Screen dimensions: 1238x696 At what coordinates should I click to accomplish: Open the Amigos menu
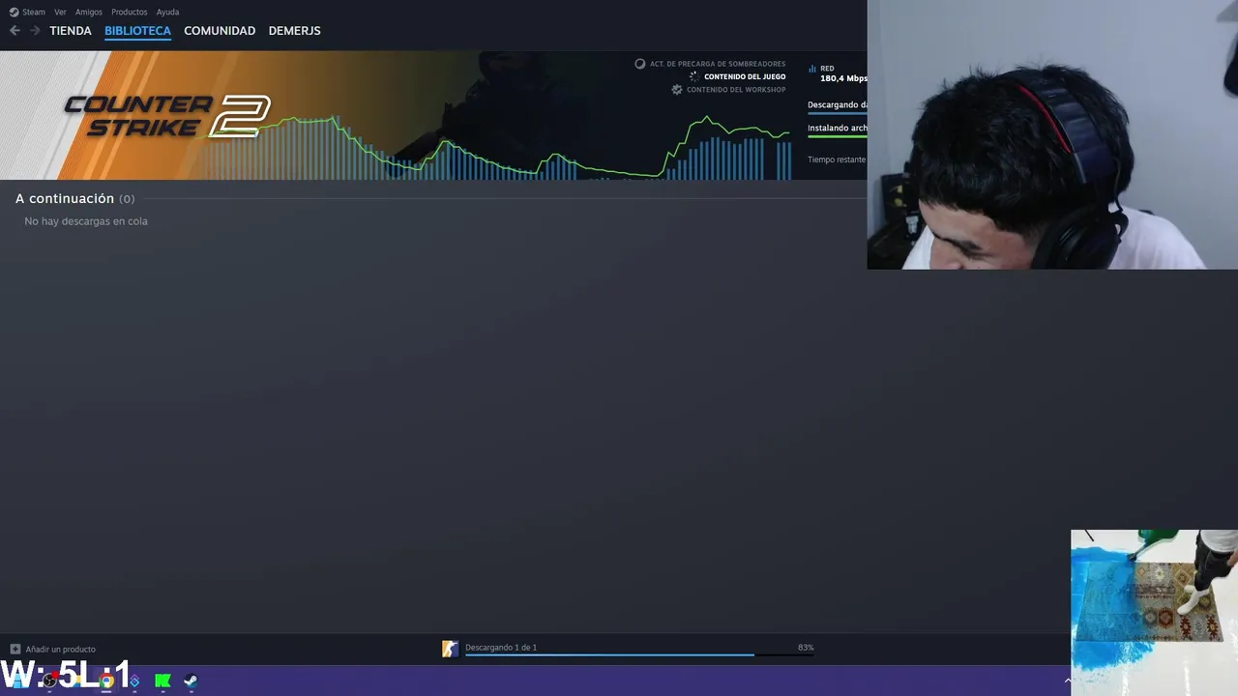point(89,13)
